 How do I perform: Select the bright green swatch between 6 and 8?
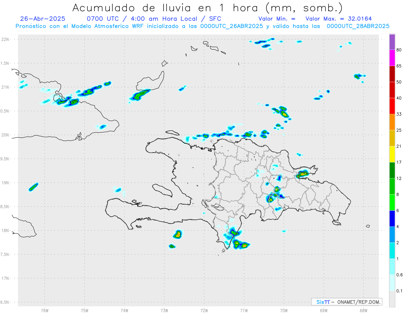pos(392,203)
